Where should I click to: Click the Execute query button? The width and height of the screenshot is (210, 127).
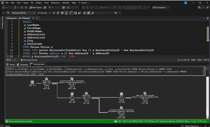pos(42,13)
